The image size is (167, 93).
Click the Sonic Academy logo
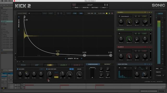click(158, 6)
